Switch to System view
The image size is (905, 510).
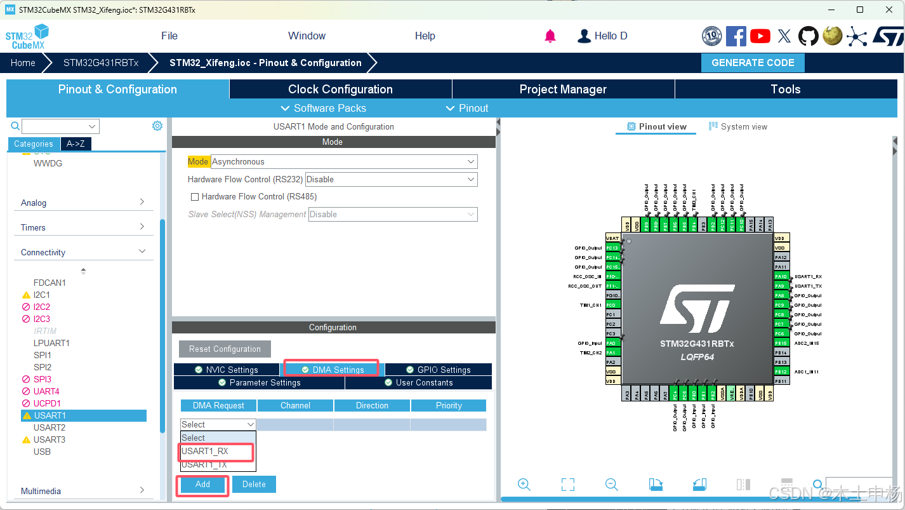coord(738,126)
